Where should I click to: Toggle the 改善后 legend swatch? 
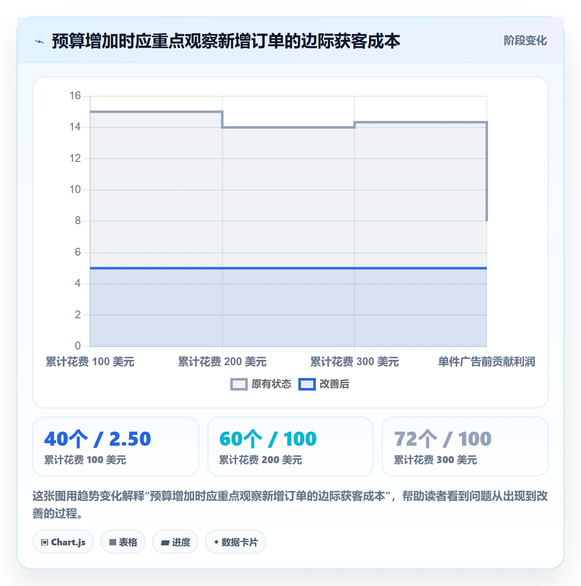(307, 384)
